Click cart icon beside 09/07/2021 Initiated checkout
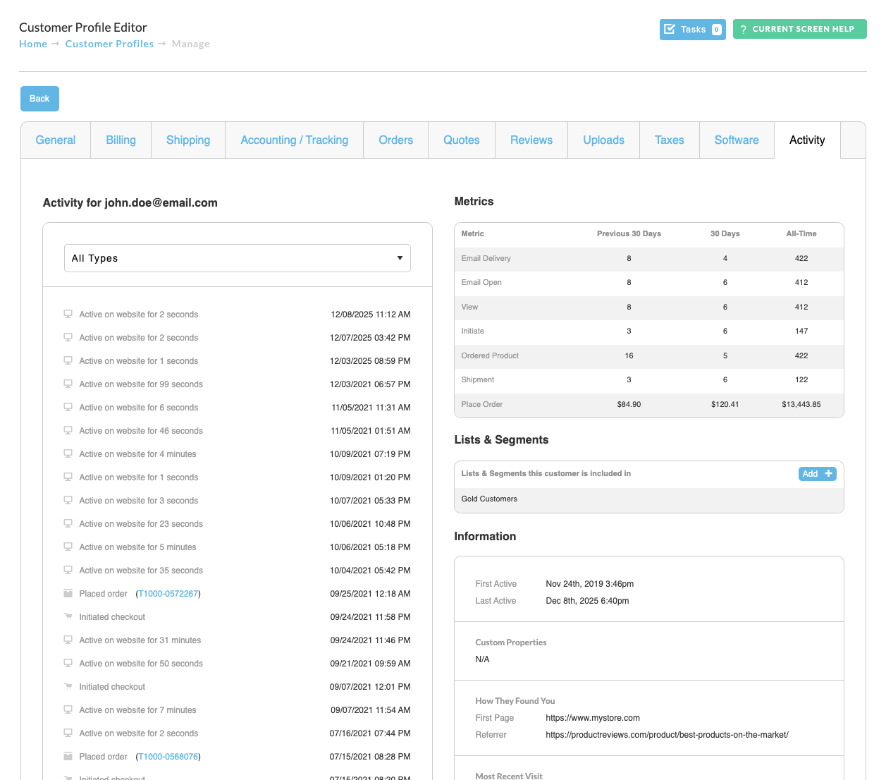This screenshot has height=780, width=886. click(x=68, y=686)
